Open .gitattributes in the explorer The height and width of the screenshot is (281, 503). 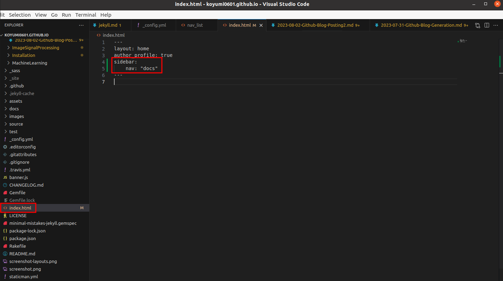pos(44,154)
